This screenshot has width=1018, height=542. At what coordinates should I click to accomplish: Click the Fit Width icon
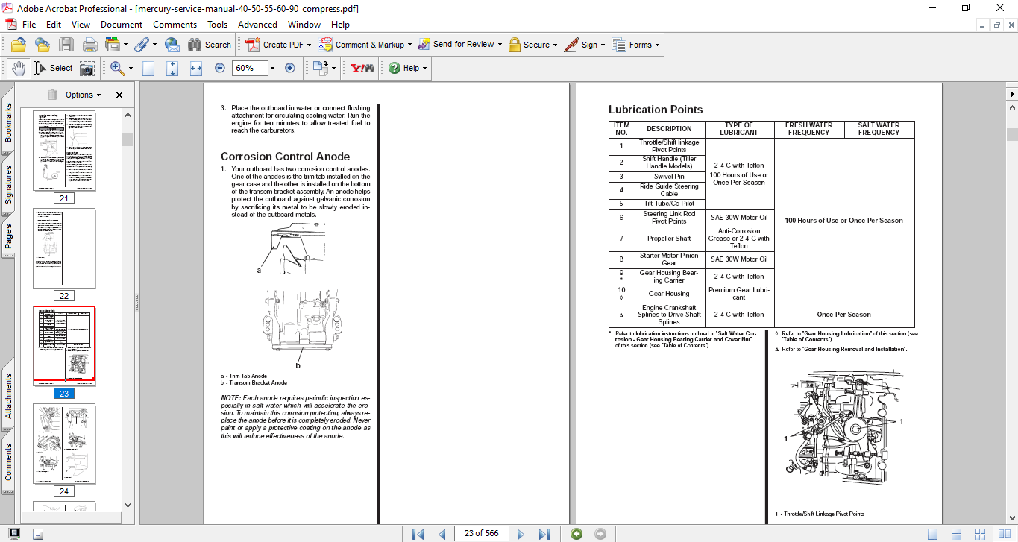click(196, 68)
